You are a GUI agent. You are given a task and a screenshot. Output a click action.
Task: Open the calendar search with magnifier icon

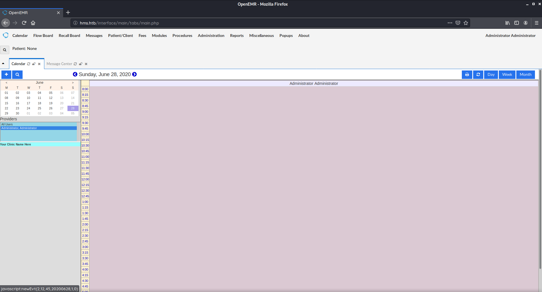pos(17,74)
